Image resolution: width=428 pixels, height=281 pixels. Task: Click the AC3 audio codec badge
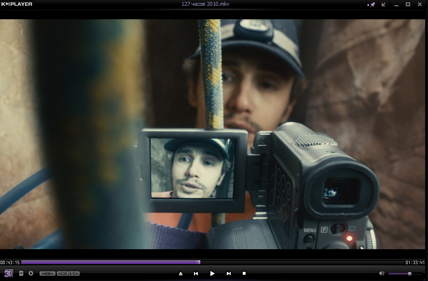tap(62, 273)
